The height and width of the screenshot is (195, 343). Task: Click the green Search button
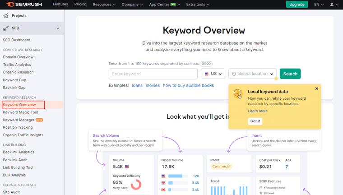(290, 74)
